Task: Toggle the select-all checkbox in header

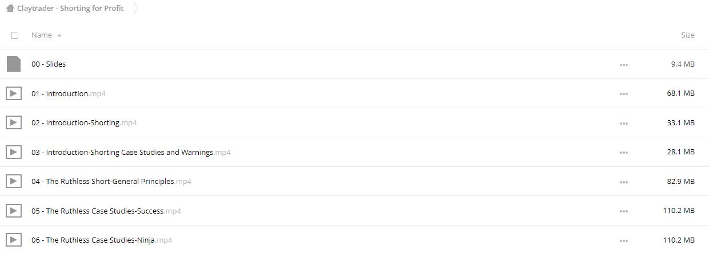Action: pos(15,35)
